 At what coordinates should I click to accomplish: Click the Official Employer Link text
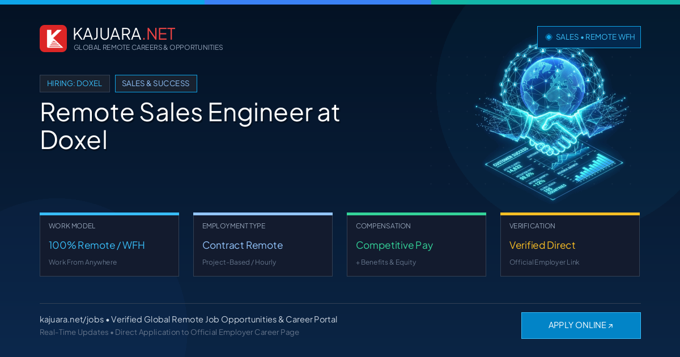tap(544, 262)
